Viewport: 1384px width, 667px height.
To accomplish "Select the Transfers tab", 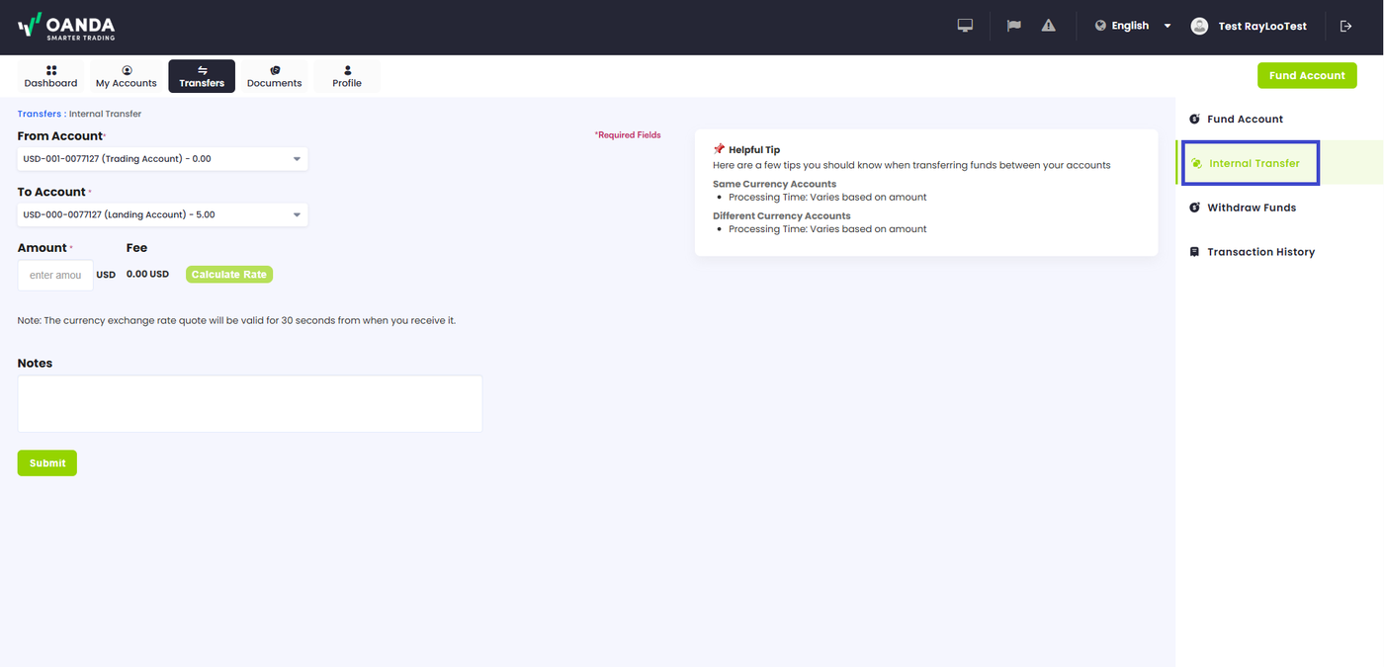I will 202,76.
